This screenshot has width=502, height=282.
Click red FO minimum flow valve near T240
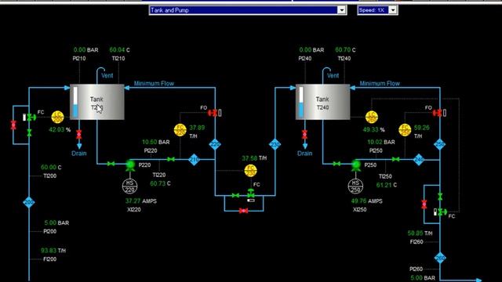coord(438,113)
